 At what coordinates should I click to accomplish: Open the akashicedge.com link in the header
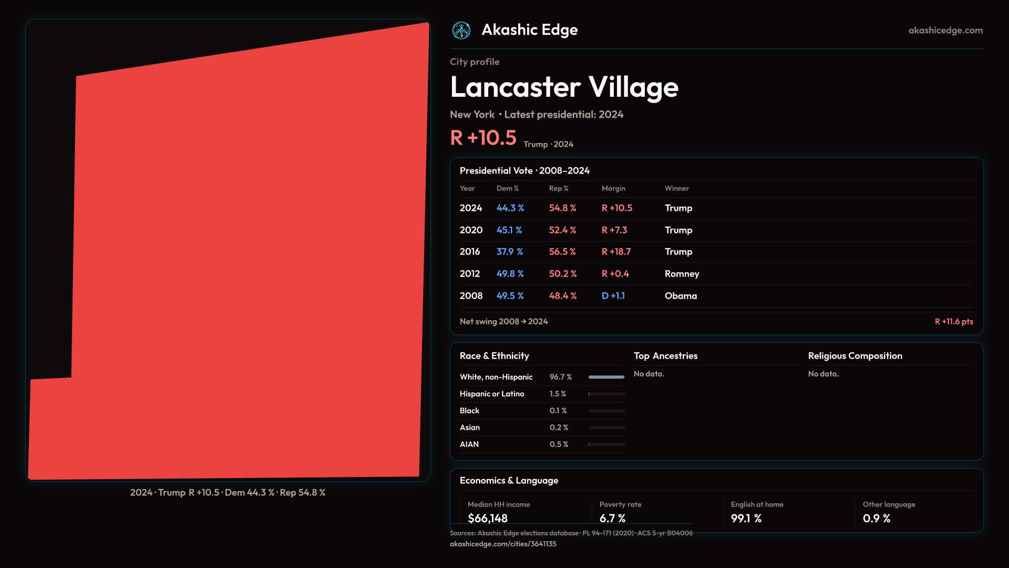tap(945, 31)
